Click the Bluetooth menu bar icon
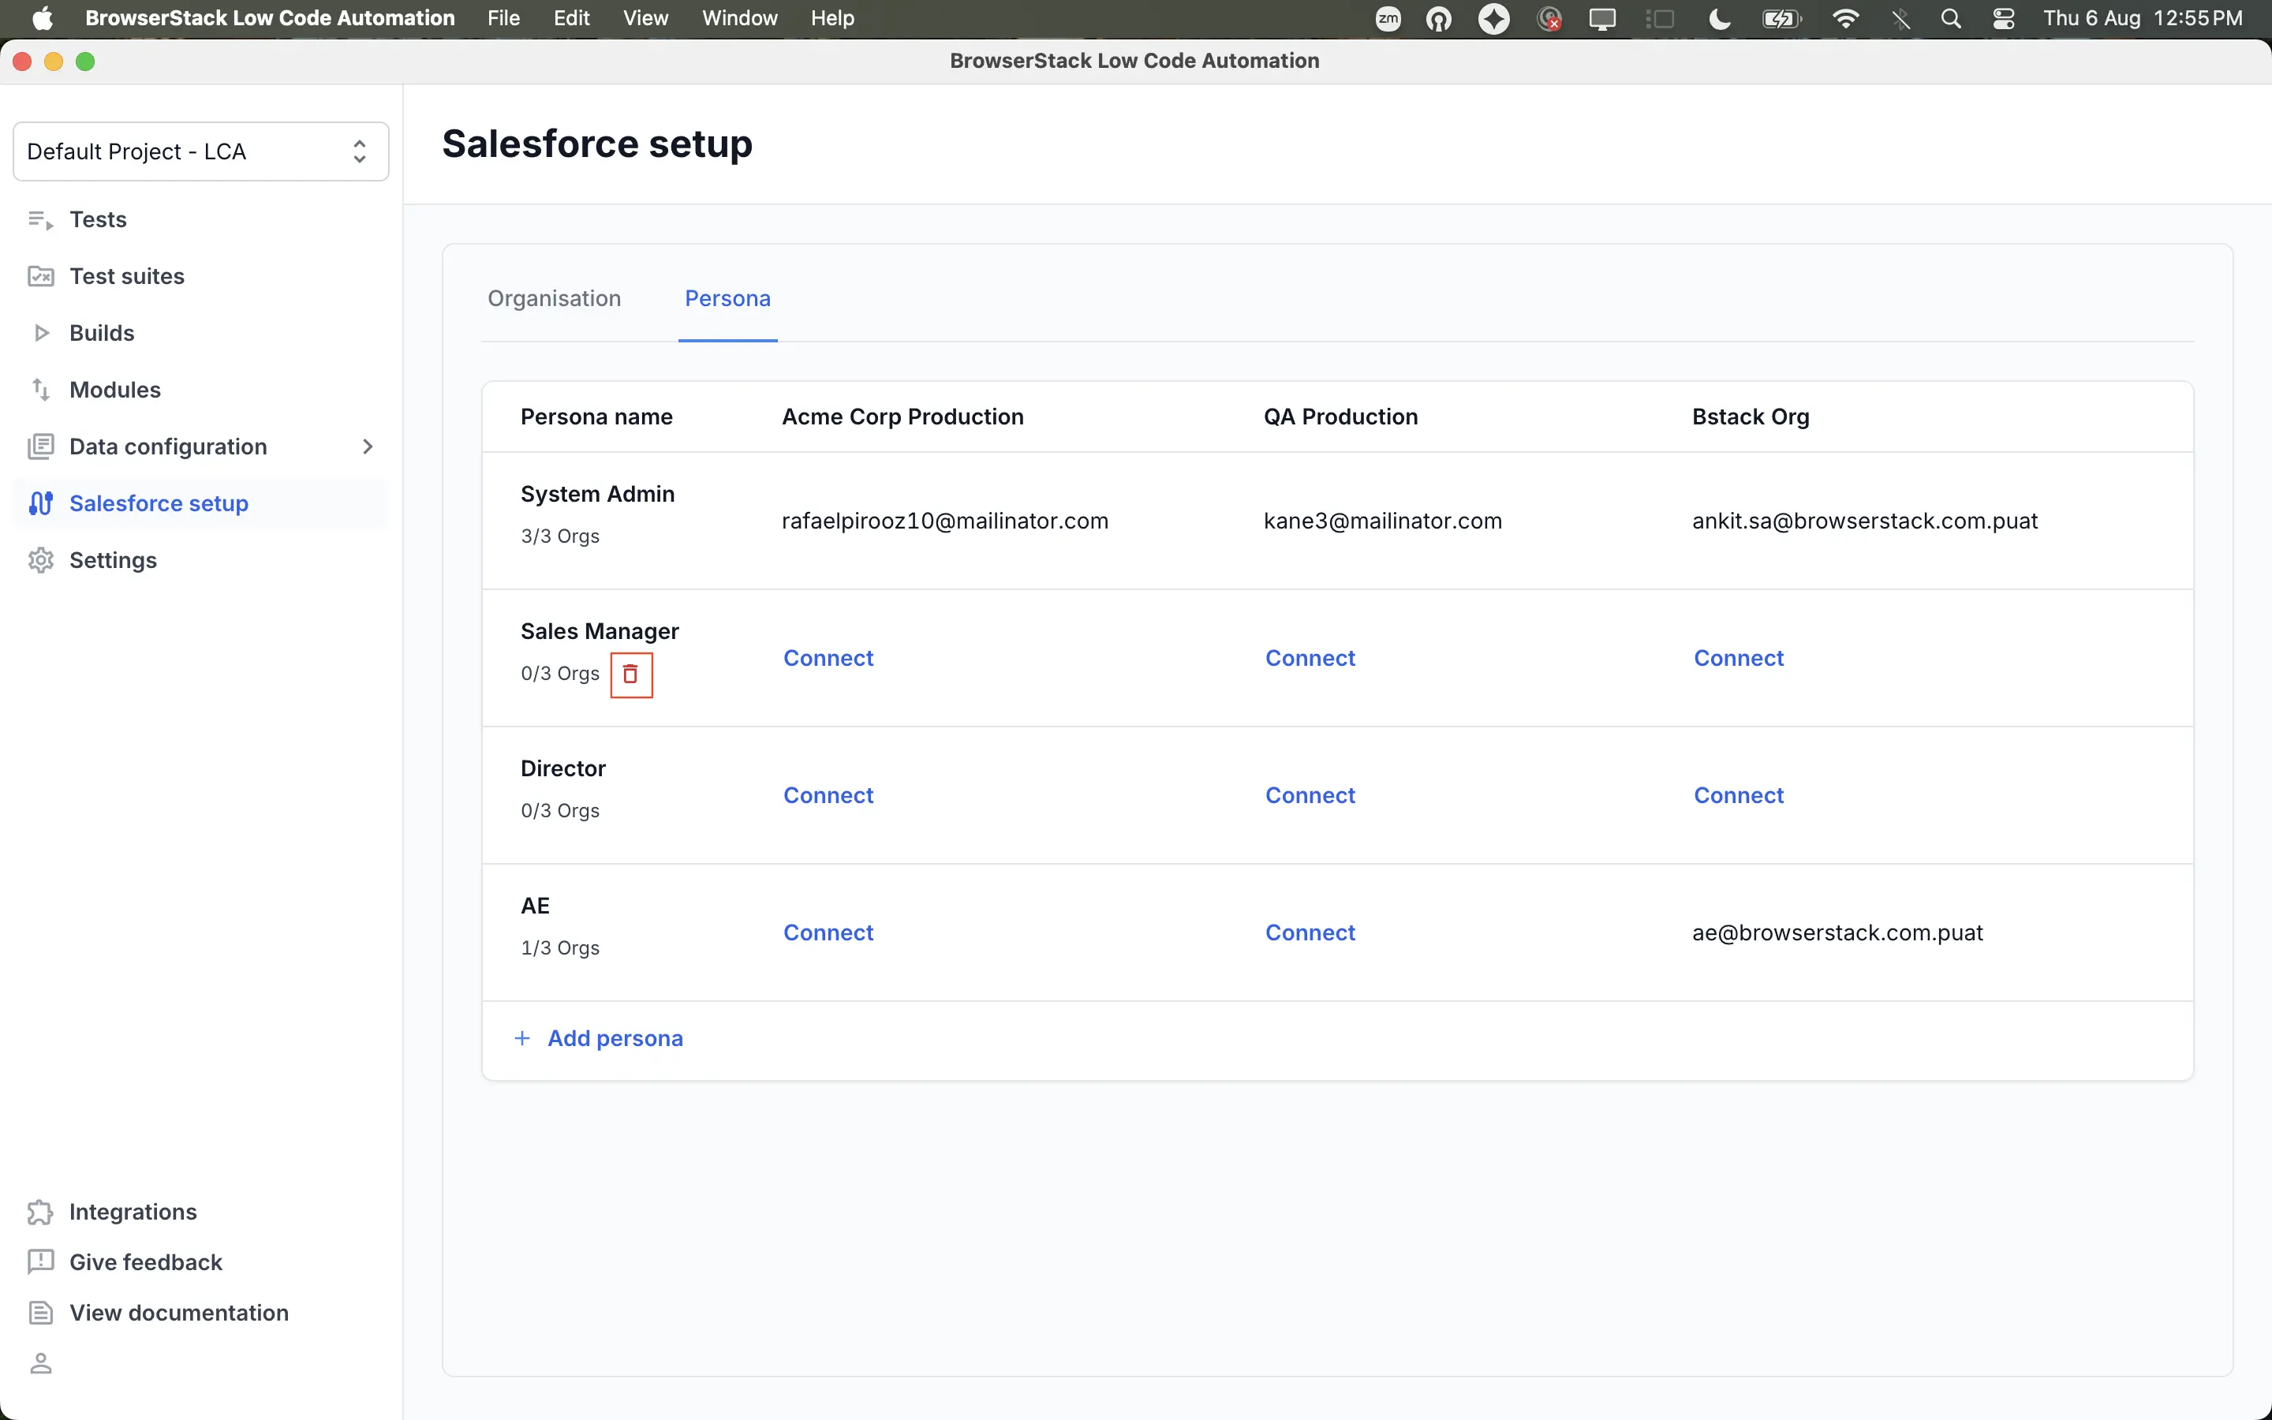Image resolution: width=2272 pixels, height=1420 pixels. 1900,19
